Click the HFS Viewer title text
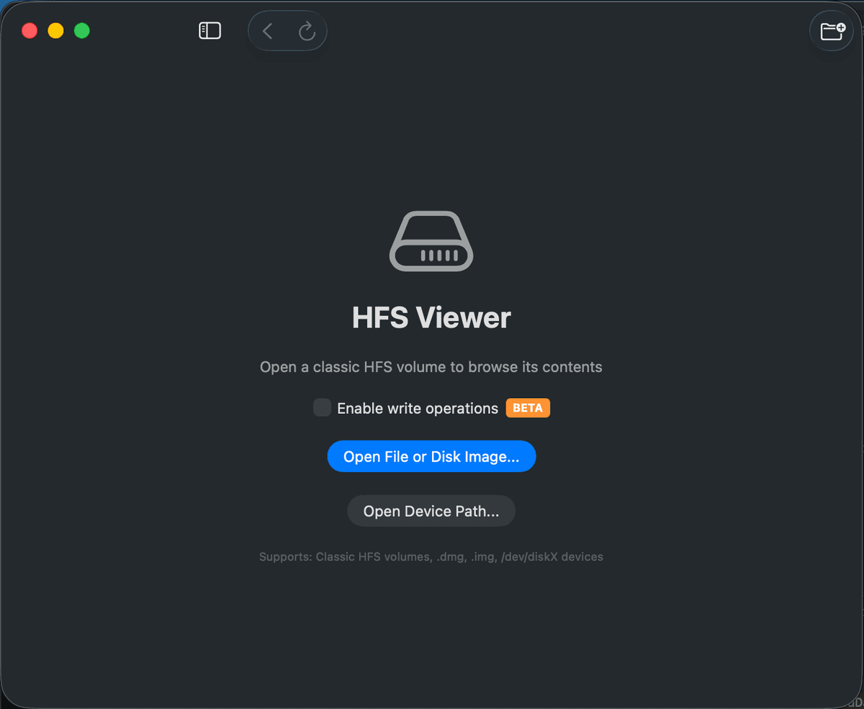The width and height of the screenshot is (864, 709). tap(431, 317)
